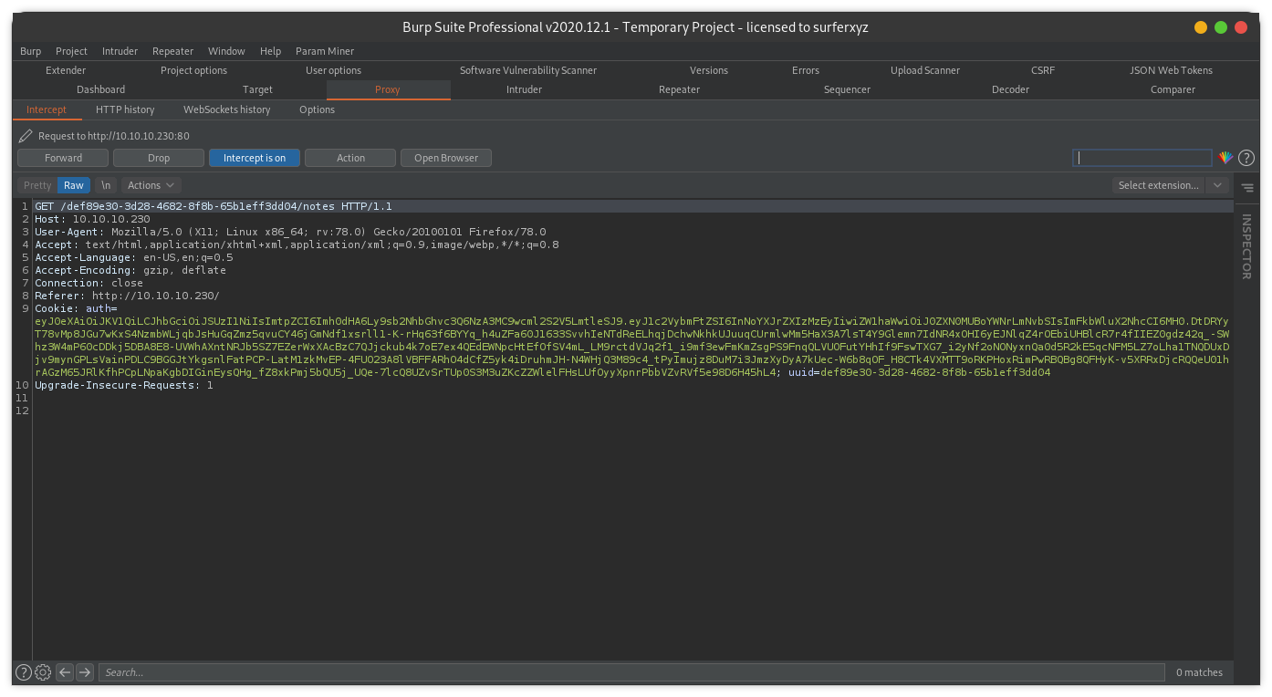The width and height of the screenshot is (1272, 697).
Task: Click the Accept-Encoding: gzip, deflate line
Action: [x=130, y=270]
